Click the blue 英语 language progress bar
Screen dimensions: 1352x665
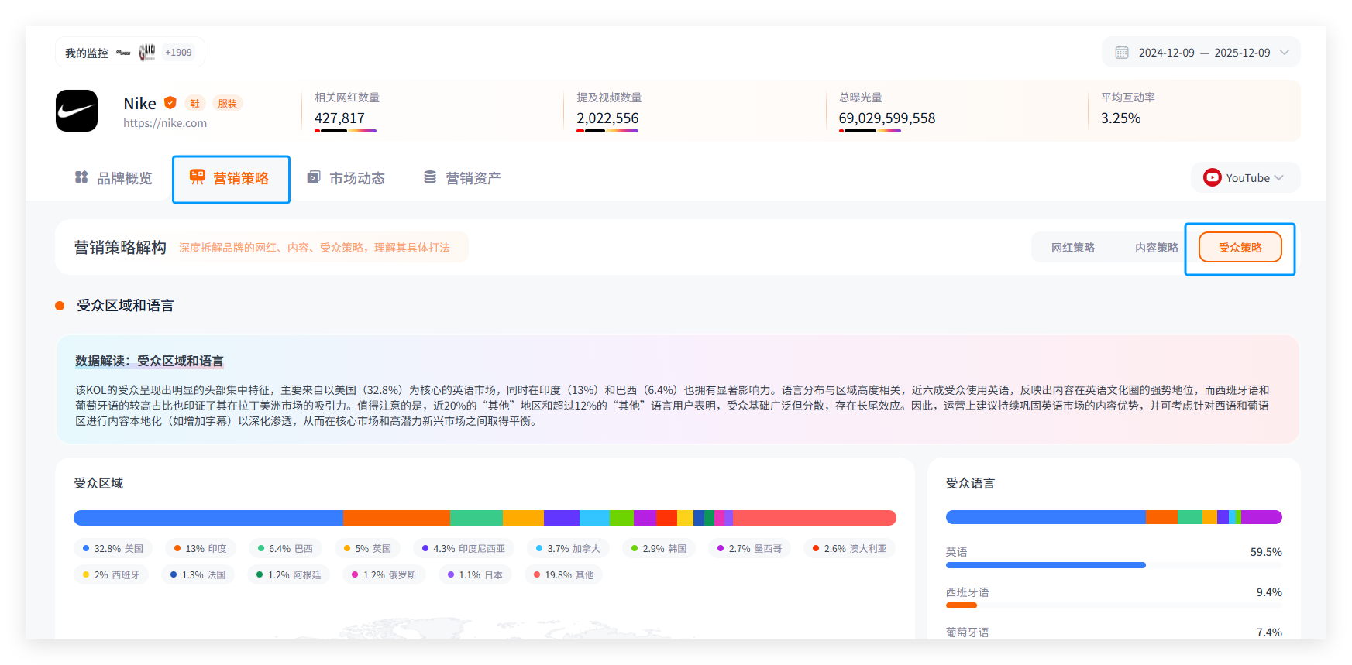[1045, 565]
